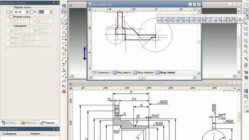Select the scissors trim tool
The width and height of the screenshot is (249, 140).
[x=64, y=86]
